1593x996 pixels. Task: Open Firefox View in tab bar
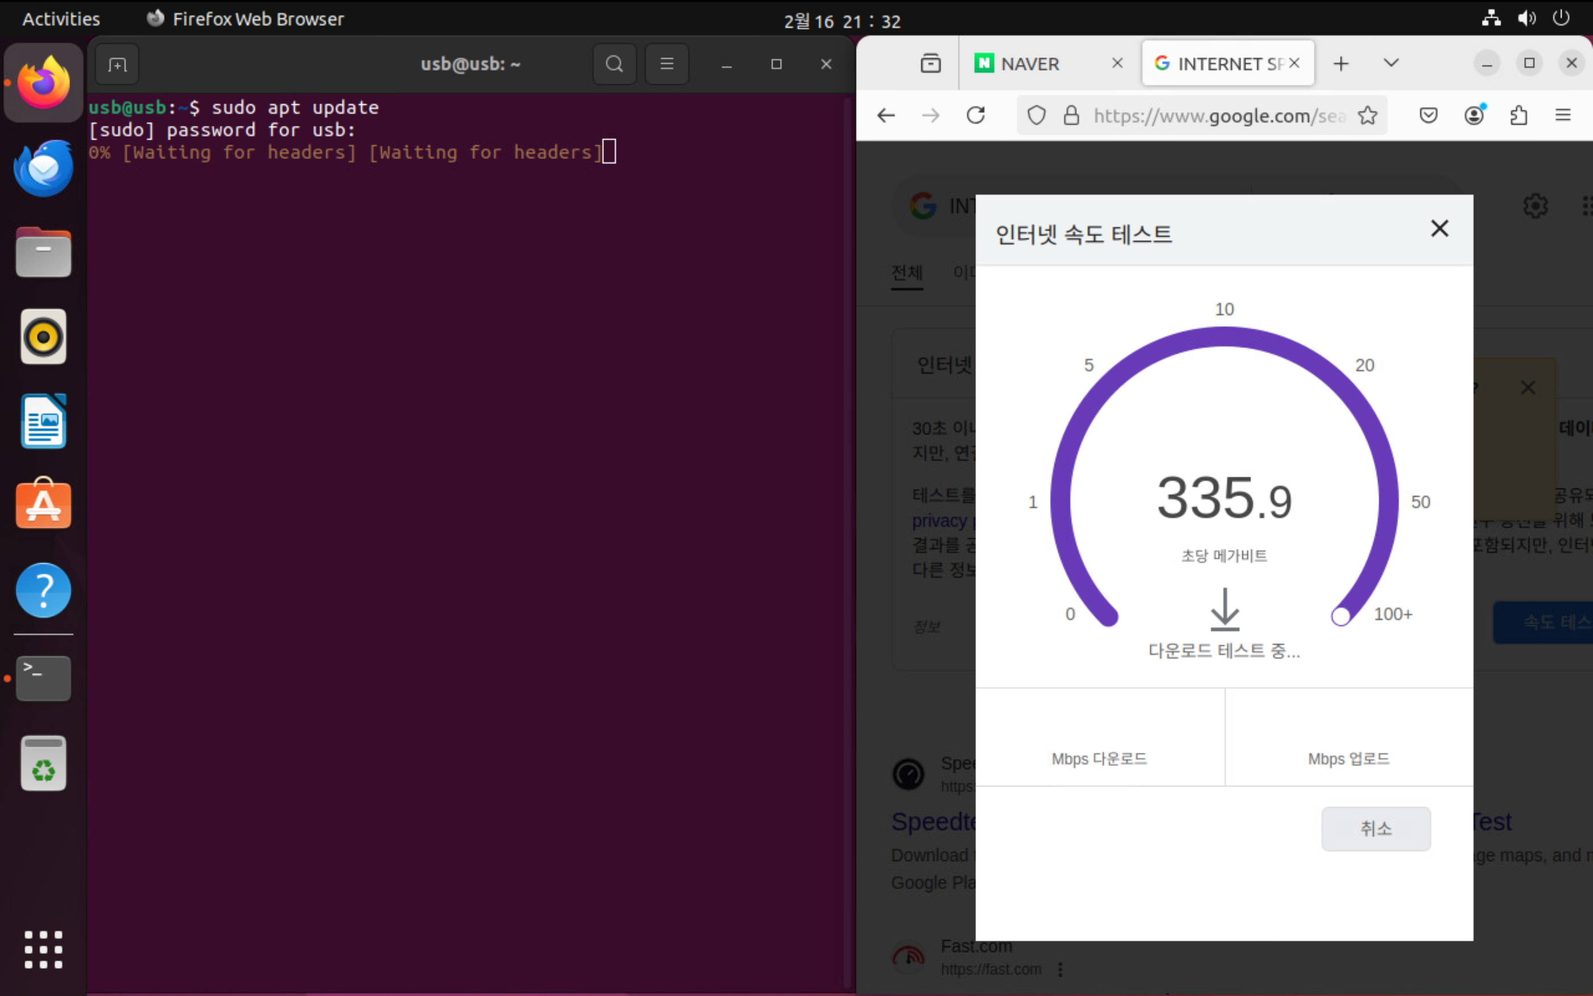(x=930, y=64)
